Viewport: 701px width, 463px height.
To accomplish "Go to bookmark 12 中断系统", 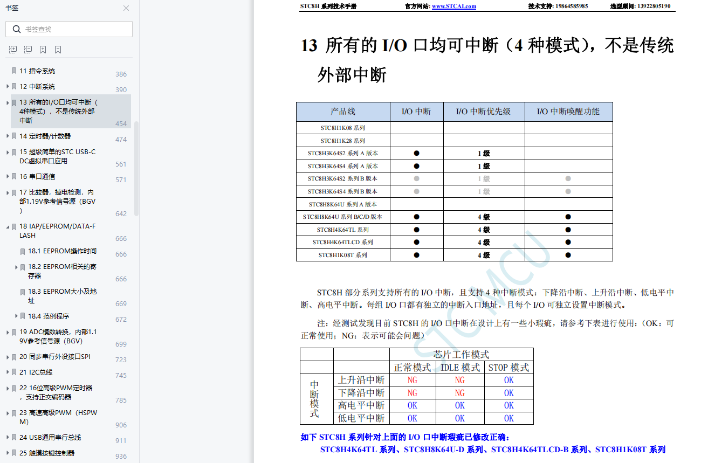I will (37, 86).
